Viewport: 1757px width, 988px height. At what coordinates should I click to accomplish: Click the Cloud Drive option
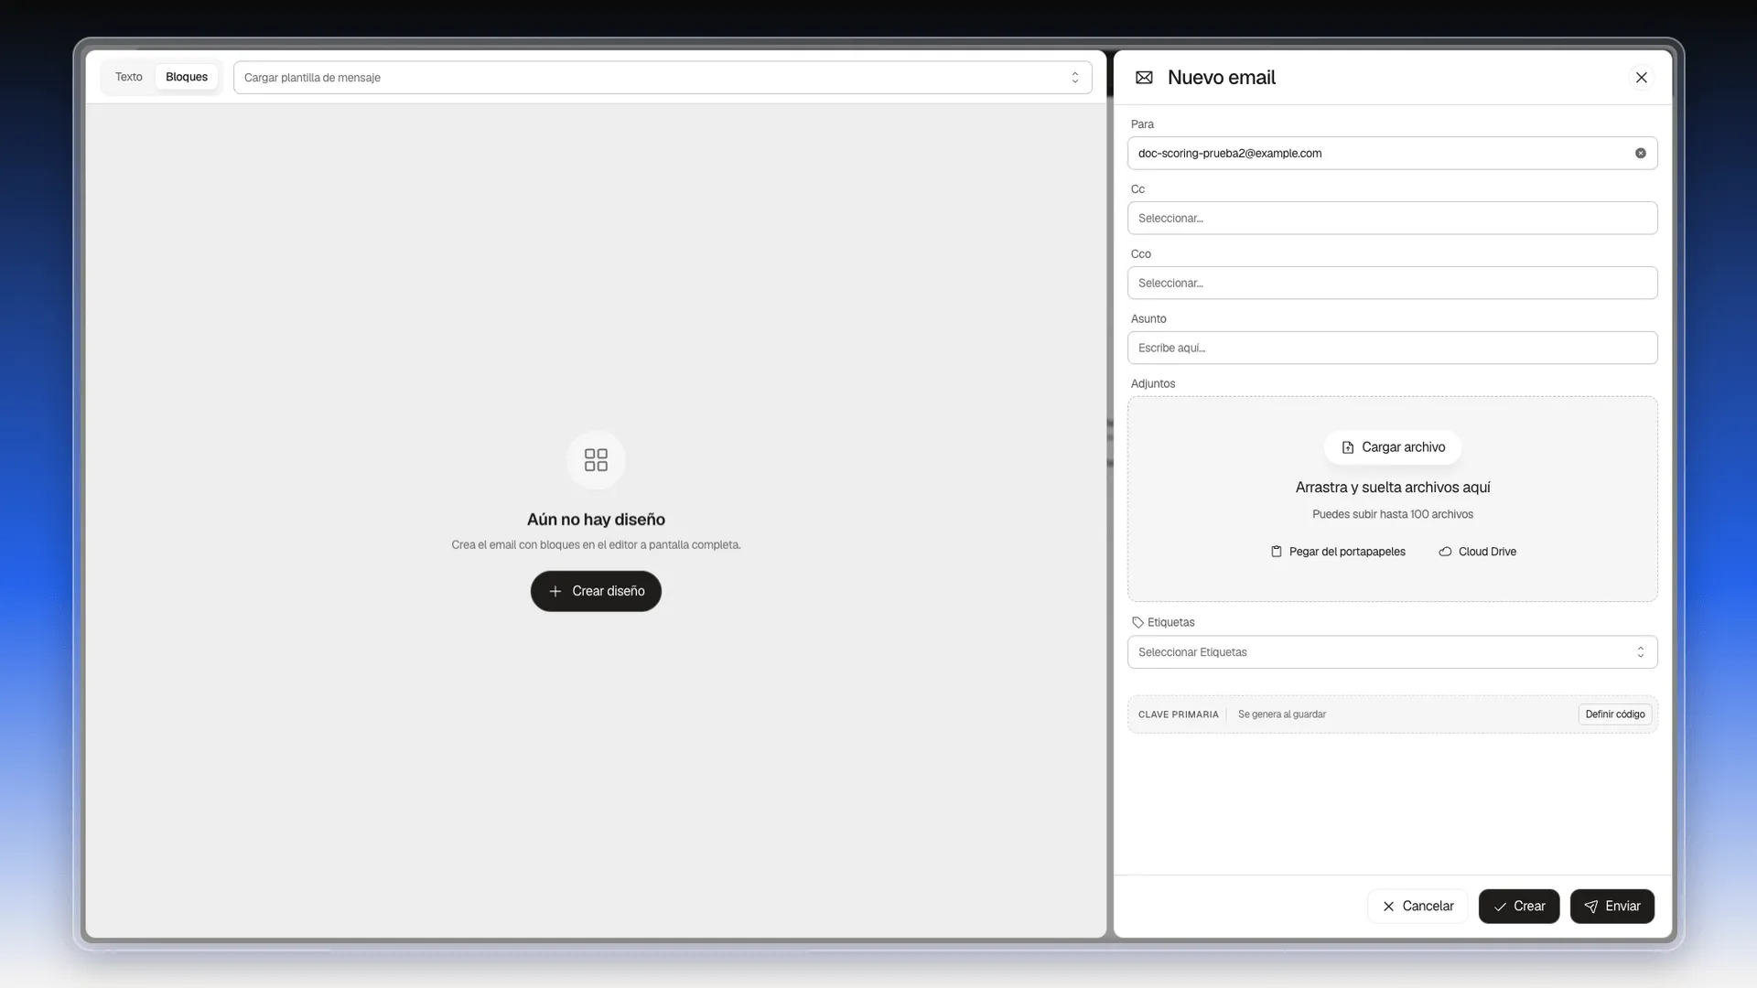[1477, 552]
